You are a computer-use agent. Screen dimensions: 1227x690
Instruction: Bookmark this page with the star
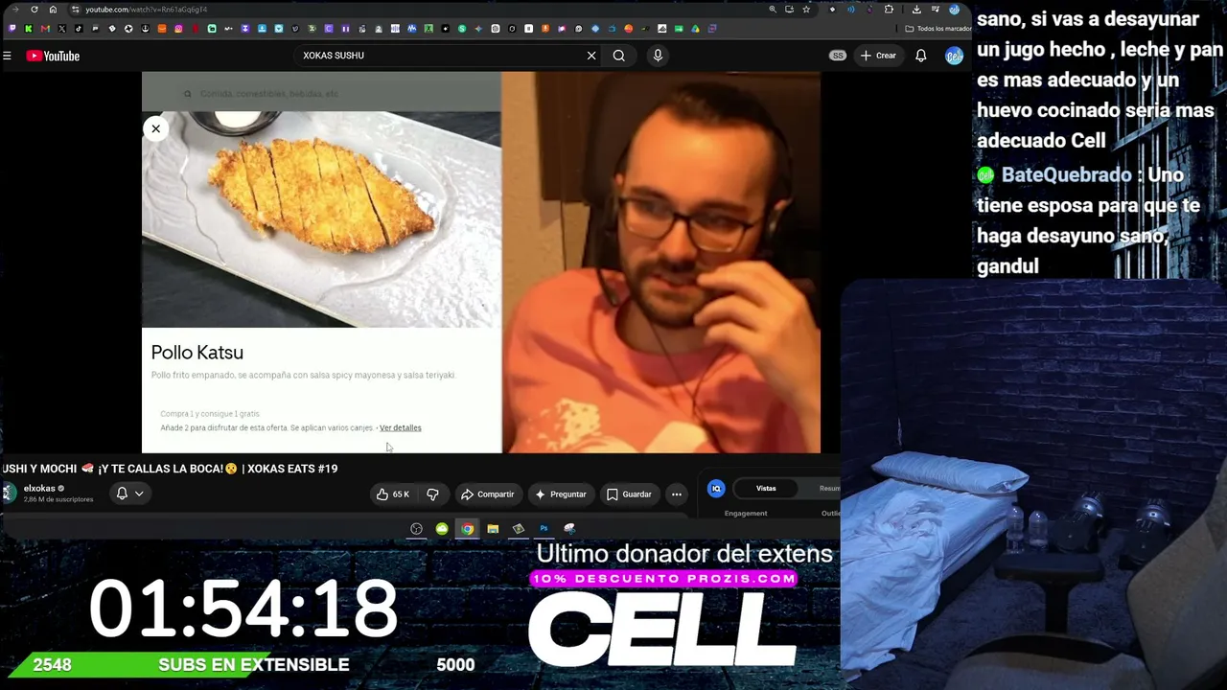[x=806, y=10]
